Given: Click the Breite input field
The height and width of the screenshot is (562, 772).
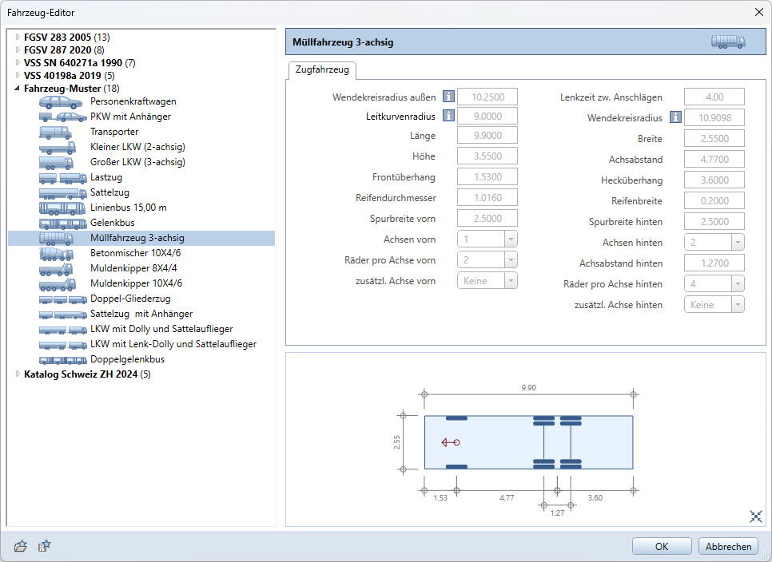Looking at the screenshot, I should (x=714, y=139).
